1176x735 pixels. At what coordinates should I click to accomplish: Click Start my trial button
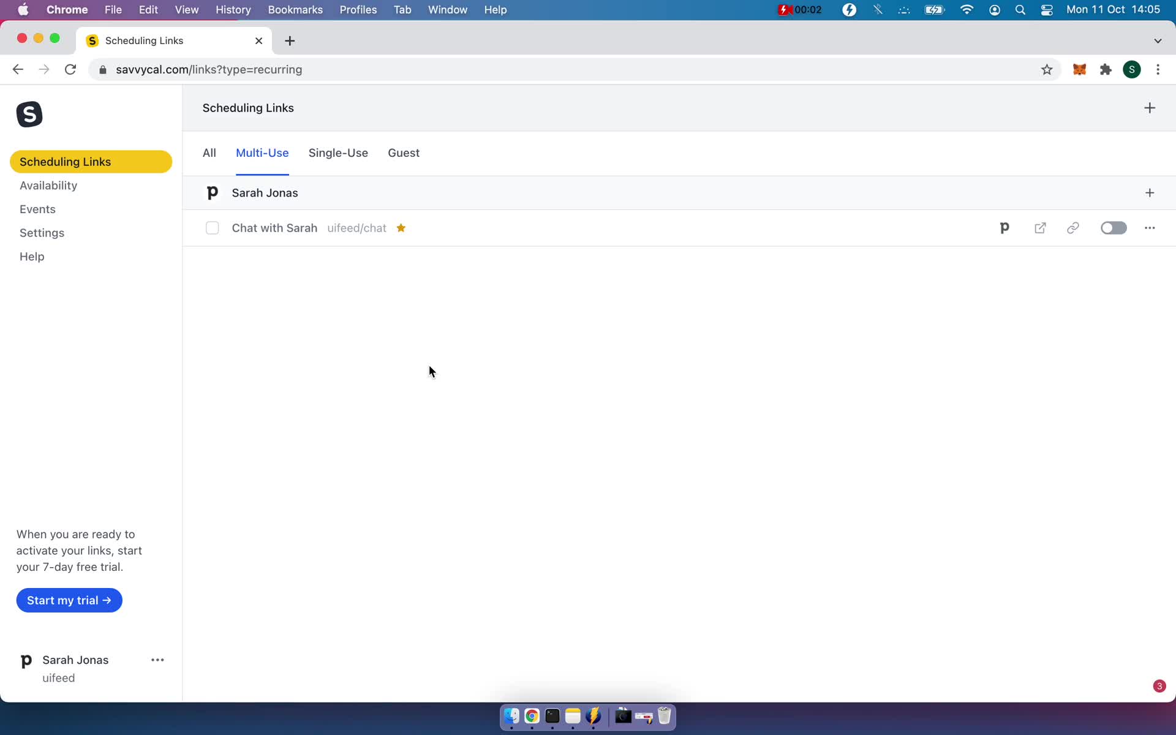pyautogui.click(x=69, y=600)
